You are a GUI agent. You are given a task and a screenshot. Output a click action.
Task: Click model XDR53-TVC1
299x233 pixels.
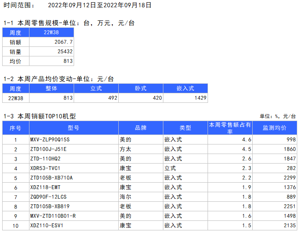click(x=45, y=168)
